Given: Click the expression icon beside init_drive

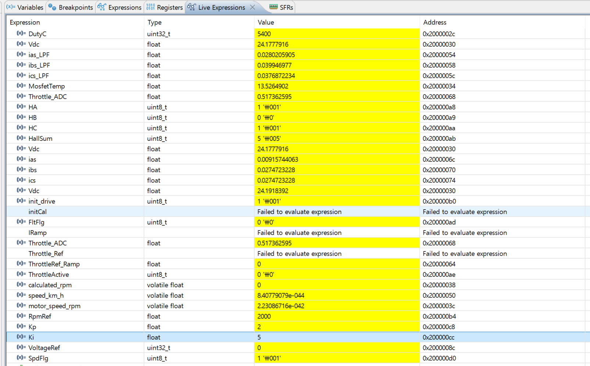Looking at the screenshot, I should tap(20, 201).
